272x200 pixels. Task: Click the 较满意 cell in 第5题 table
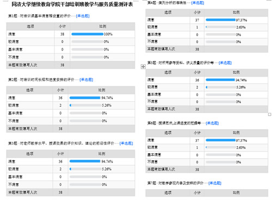tap(168, 87)
